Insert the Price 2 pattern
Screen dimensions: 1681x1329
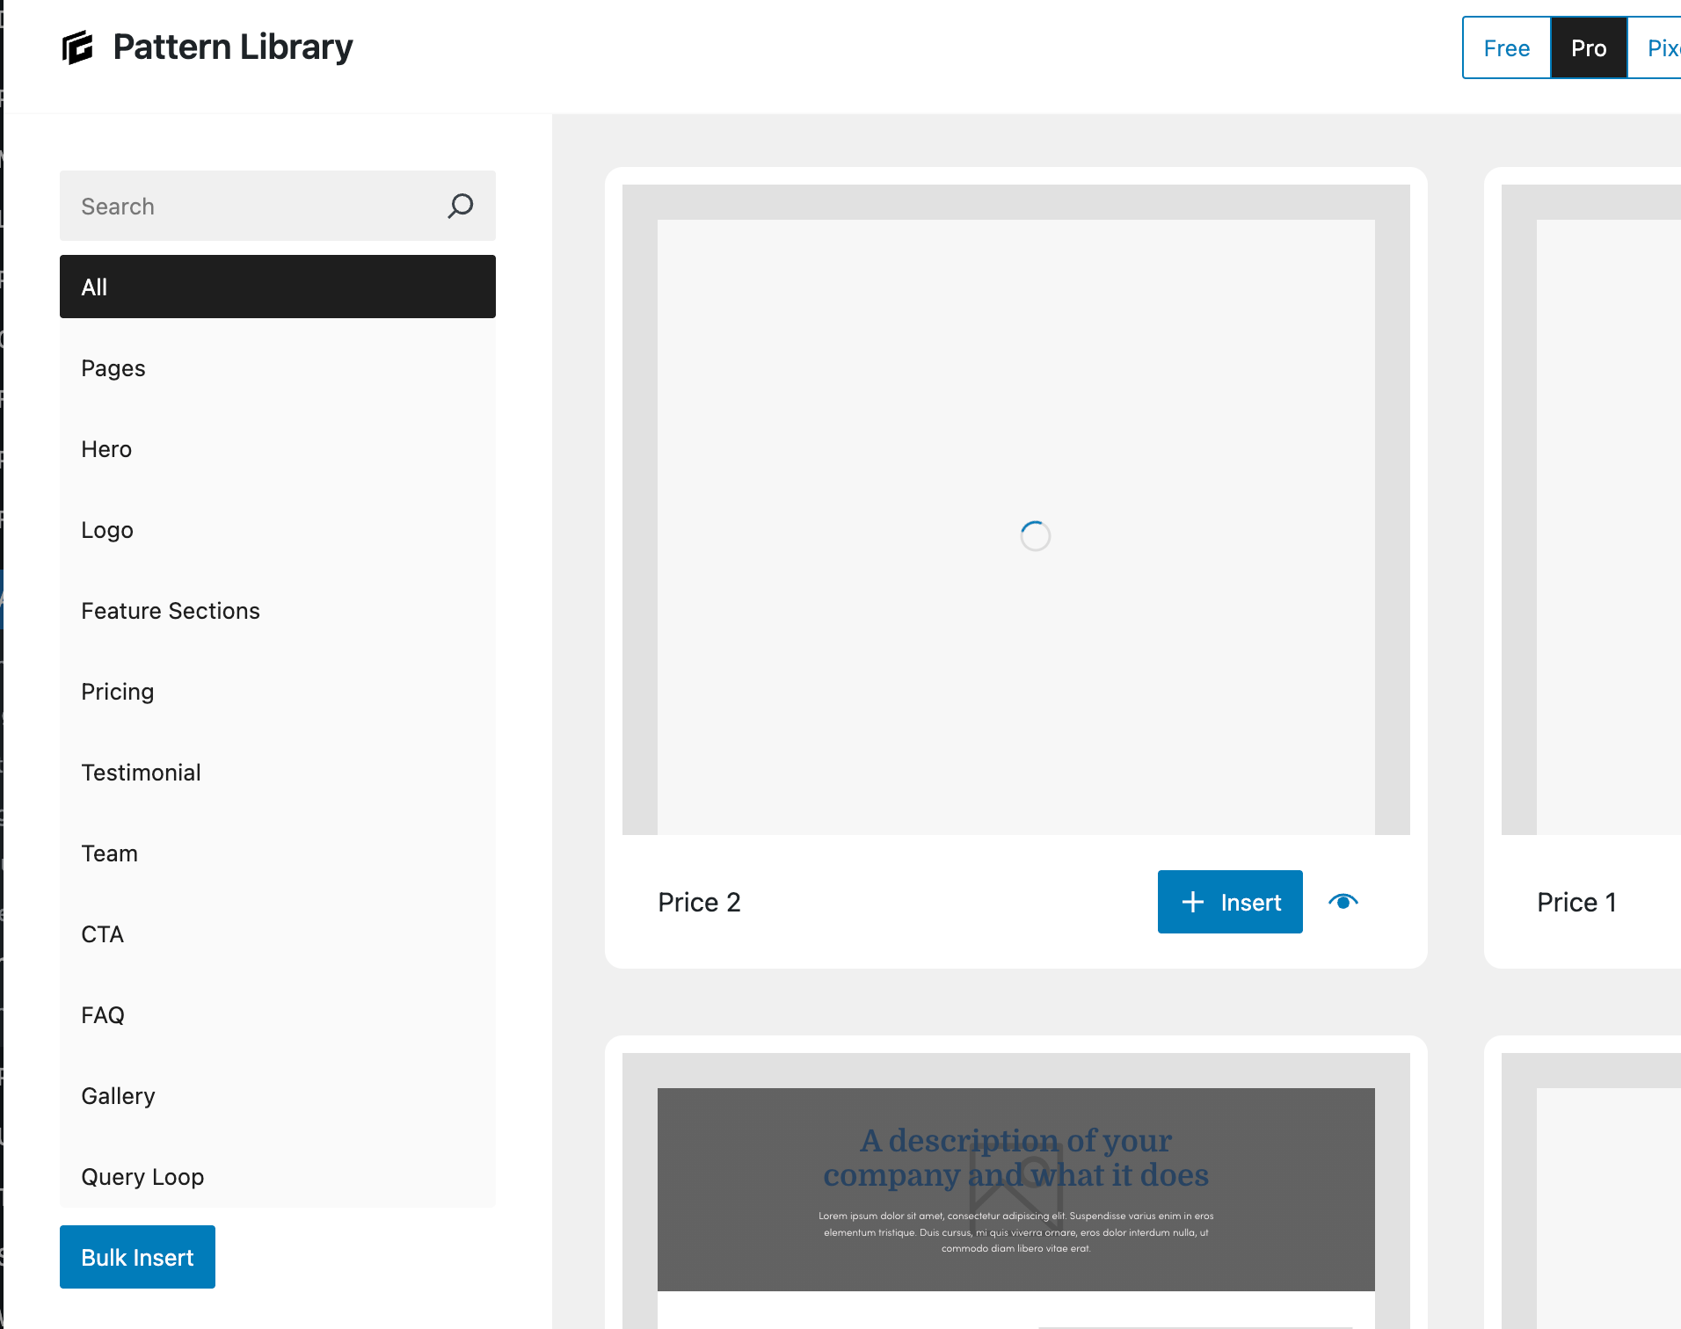tap(1230, 902)
